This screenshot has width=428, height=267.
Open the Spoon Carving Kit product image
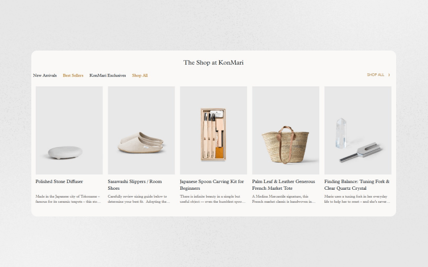213,130
